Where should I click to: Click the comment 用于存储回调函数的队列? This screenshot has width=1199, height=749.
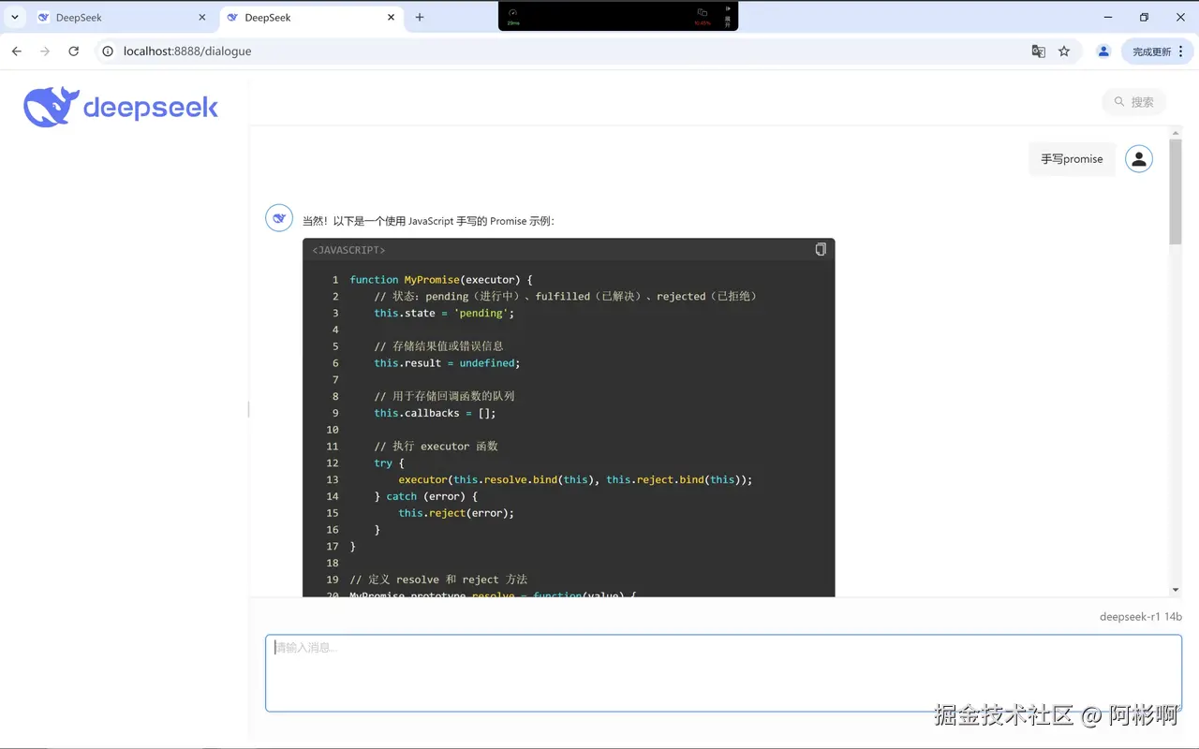tap(444, 396)
